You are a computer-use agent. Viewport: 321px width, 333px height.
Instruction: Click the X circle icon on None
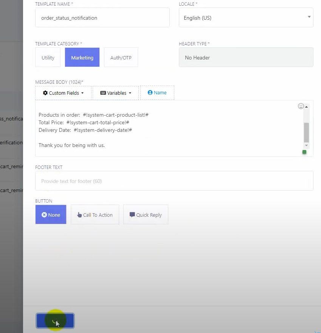click(x=44, y=215)
